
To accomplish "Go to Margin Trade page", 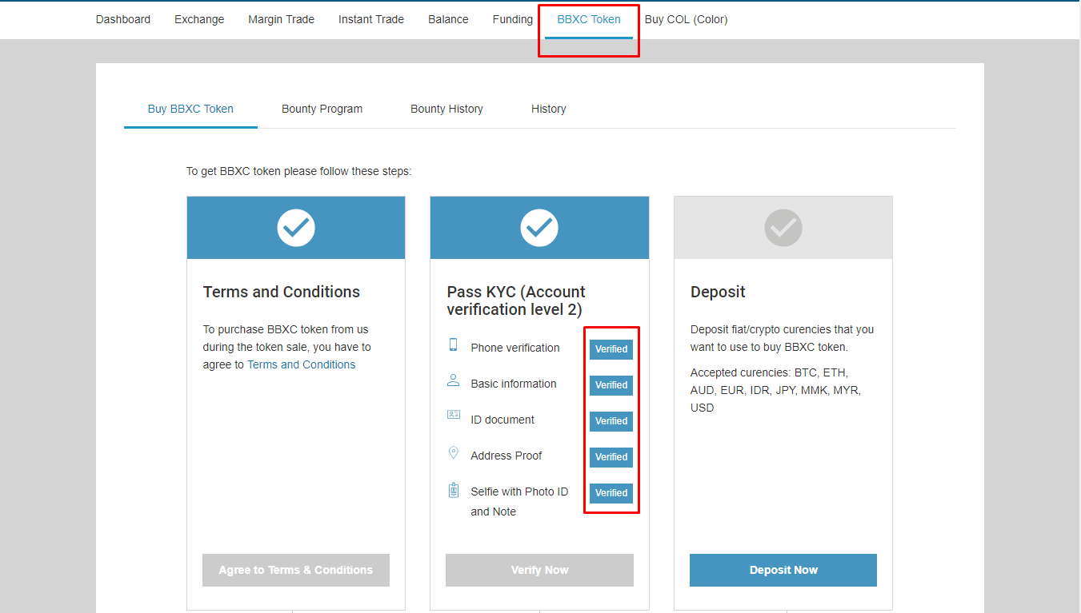I will pos(281,19).
